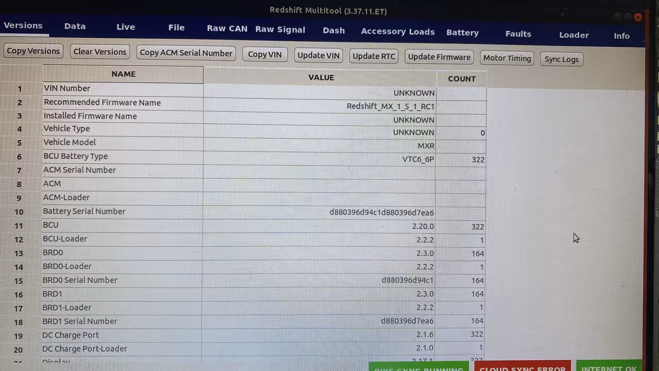This screenshot has height=371, width=659.
Task: Click the Clear Versions button
Action: click(x=100, y=52)
